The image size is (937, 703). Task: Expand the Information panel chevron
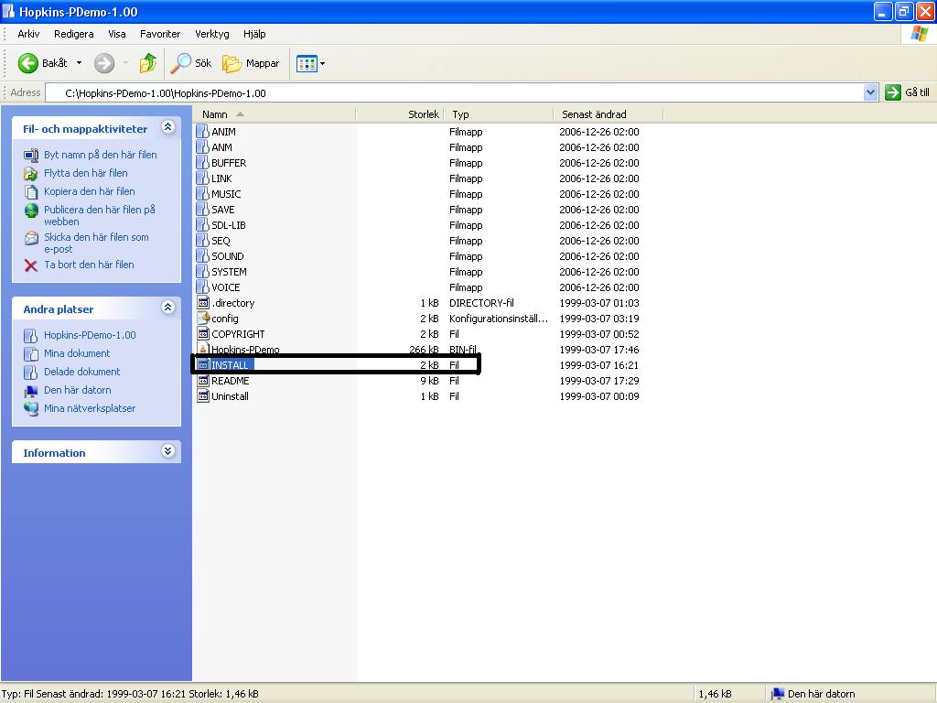[x=168, y=451]
